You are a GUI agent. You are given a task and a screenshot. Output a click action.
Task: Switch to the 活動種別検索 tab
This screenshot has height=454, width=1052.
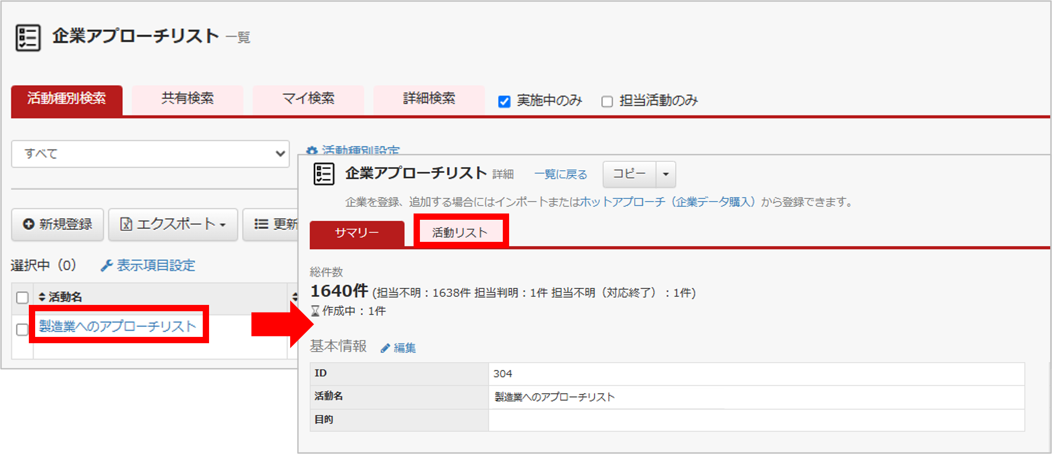click(x=67, y=100)
